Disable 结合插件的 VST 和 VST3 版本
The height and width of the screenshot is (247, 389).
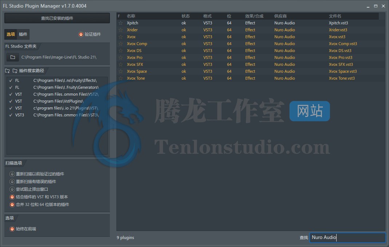pos(12,197)
